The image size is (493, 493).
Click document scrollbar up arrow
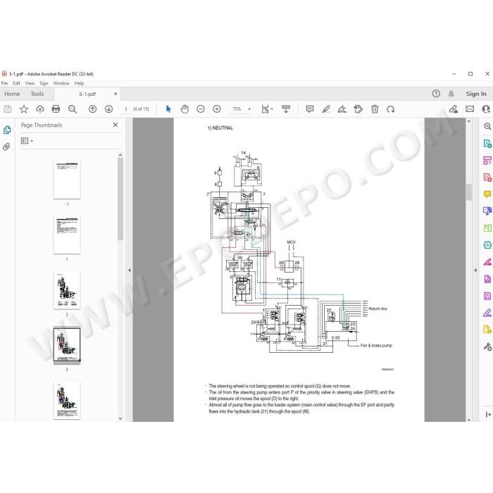click(469, 121)
